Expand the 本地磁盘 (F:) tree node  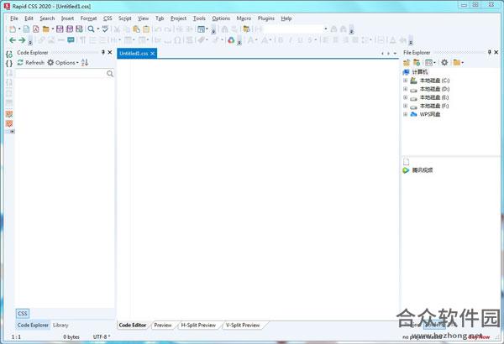[x=406, y=106]
